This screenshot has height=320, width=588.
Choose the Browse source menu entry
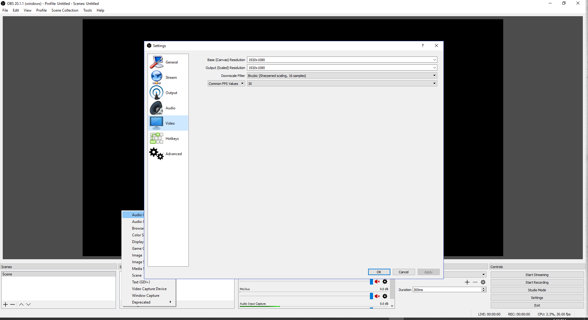[133, 228]
